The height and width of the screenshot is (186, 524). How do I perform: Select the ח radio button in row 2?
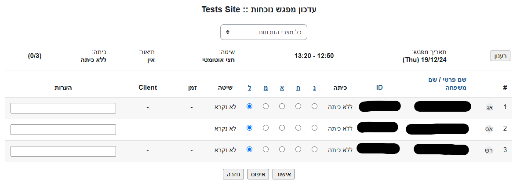298,128
